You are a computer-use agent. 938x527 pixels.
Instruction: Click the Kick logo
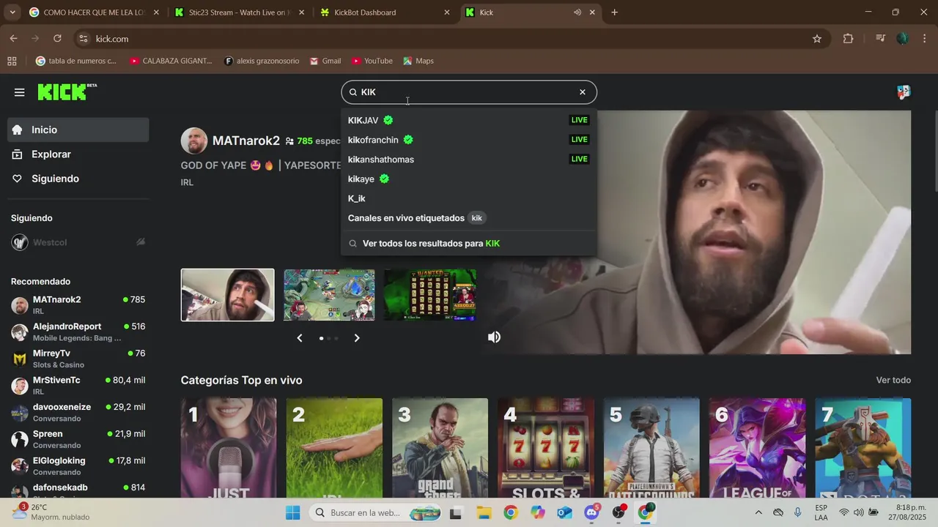tap(67, 91)
